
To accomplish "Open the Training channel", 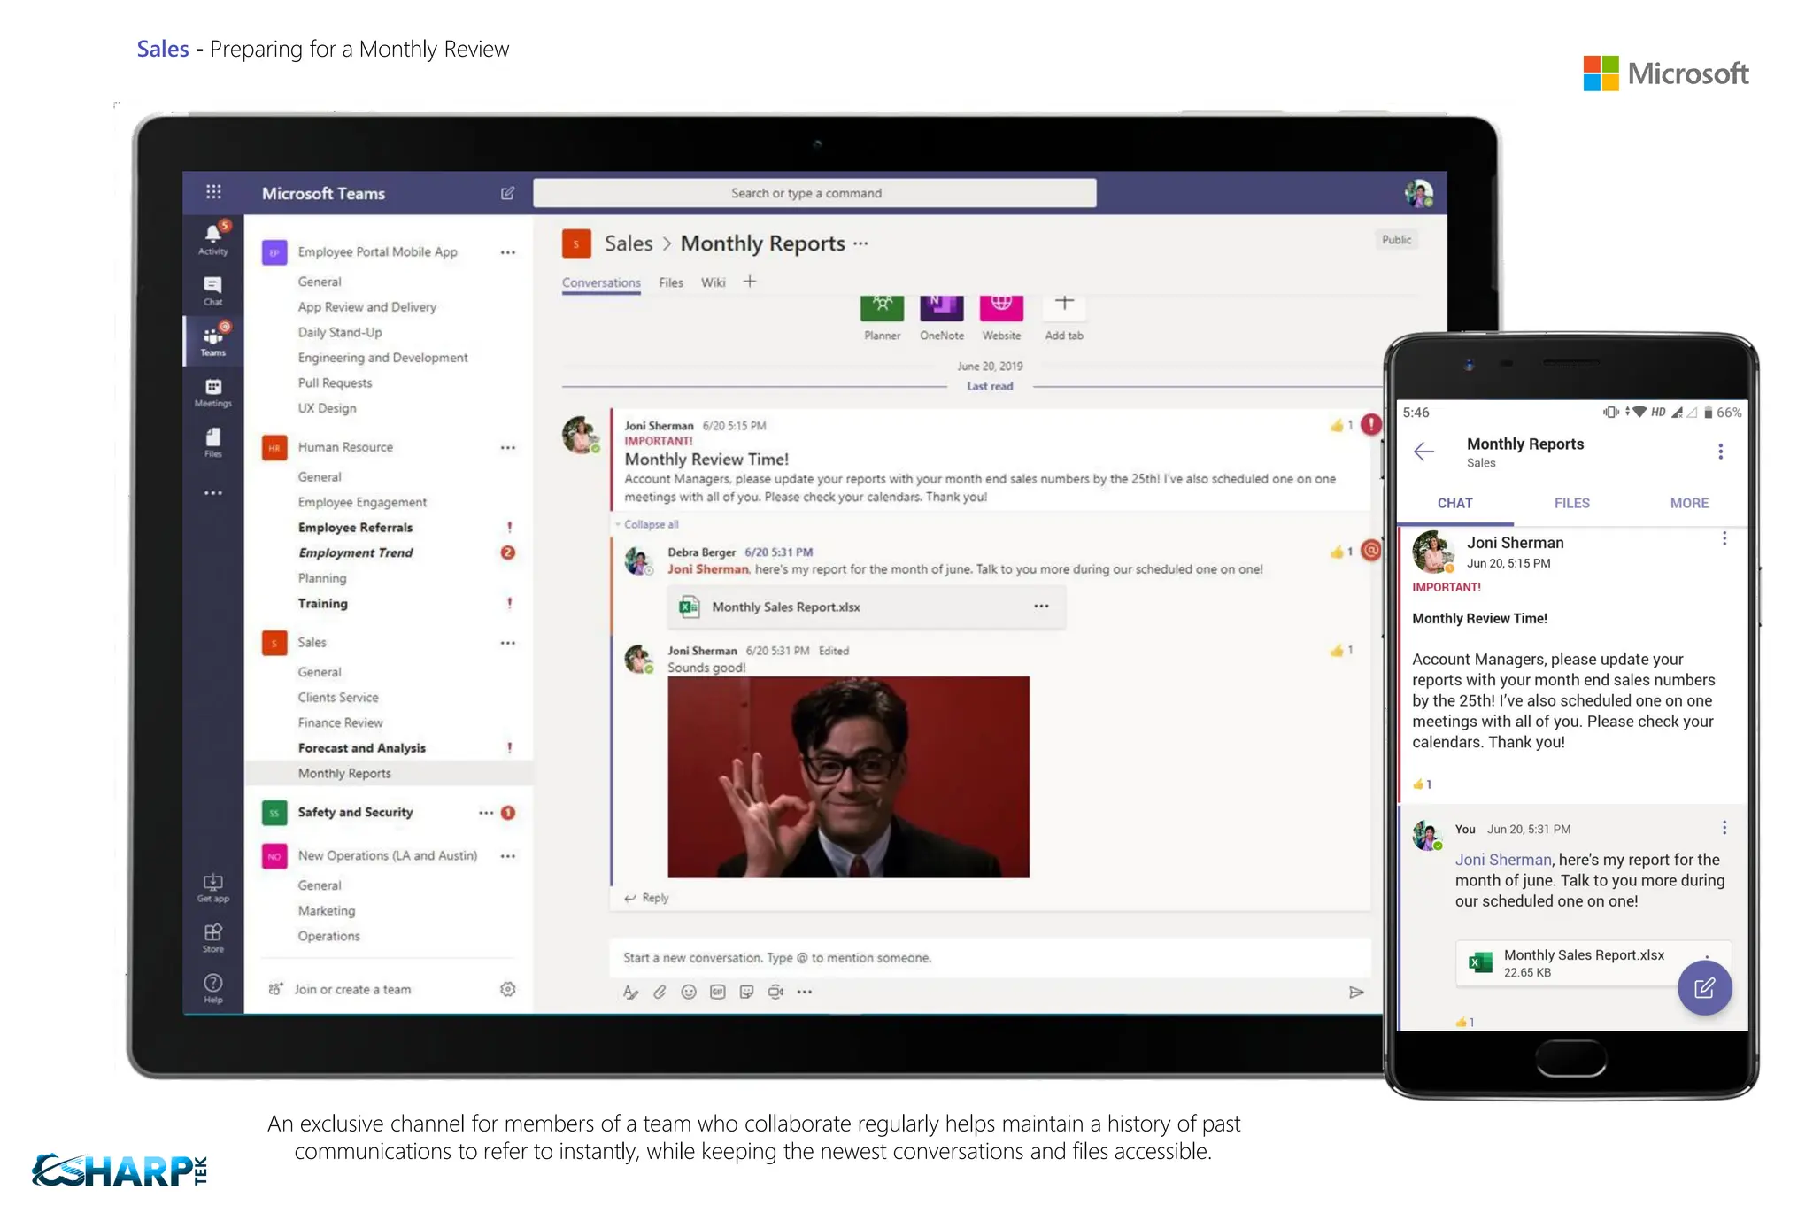I will [x=322, y=604].
